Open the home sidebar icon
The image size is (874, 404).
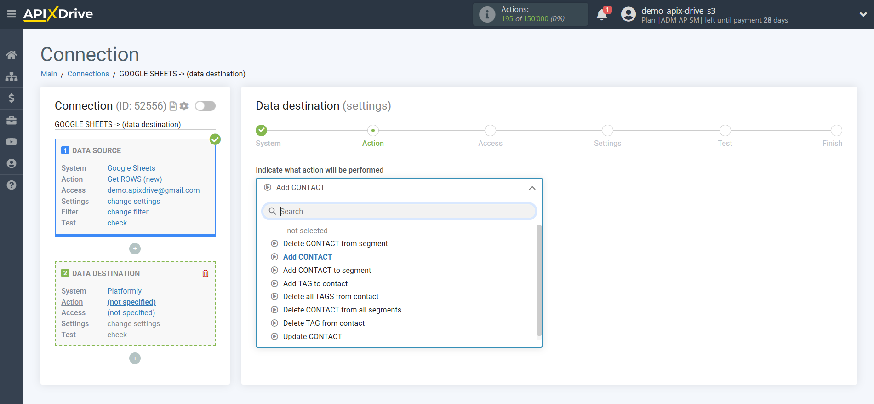11,55
